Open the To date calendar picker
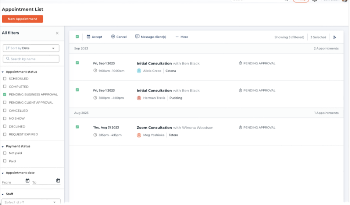 coord(58,180)
